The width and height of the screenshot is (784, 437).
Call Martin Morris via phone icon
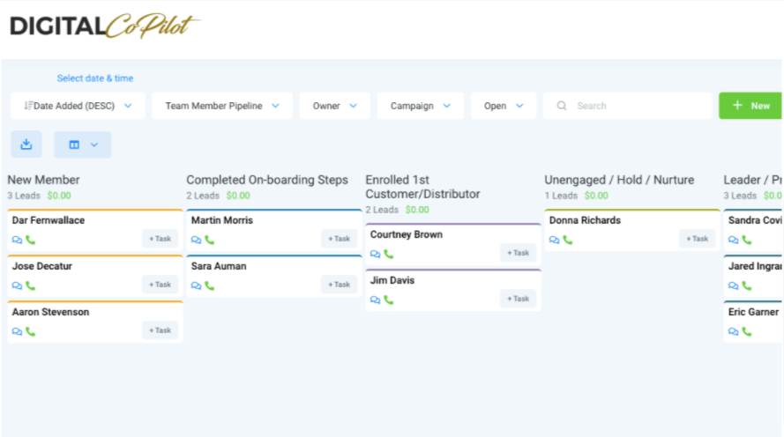pos(210,240)
